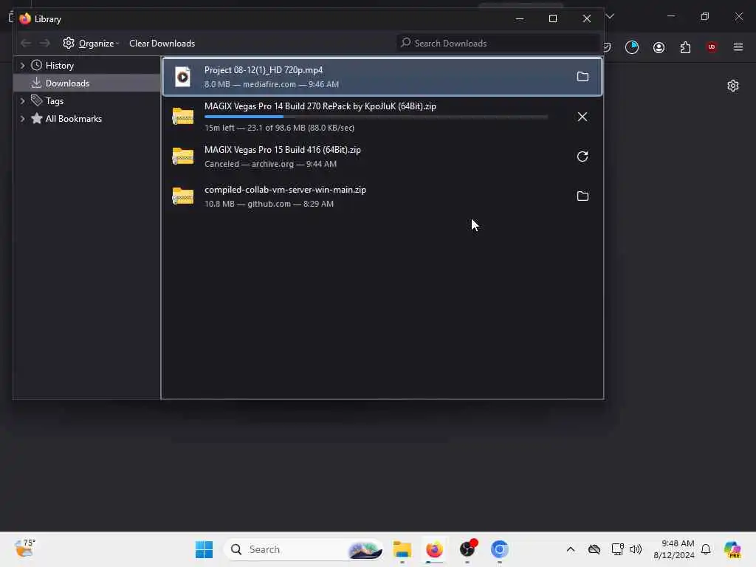Image resolution: width=756 pixels, height=567 pixels.
Task: Click the zip icon of compiled-collab-vm-server-win-main
Action: click(x=183, y=196)
